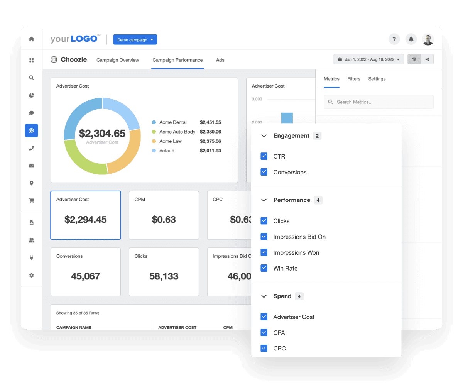Open the settings gear icon in sidebar
The height and width of the screenshot is (386, 463).
31,275
